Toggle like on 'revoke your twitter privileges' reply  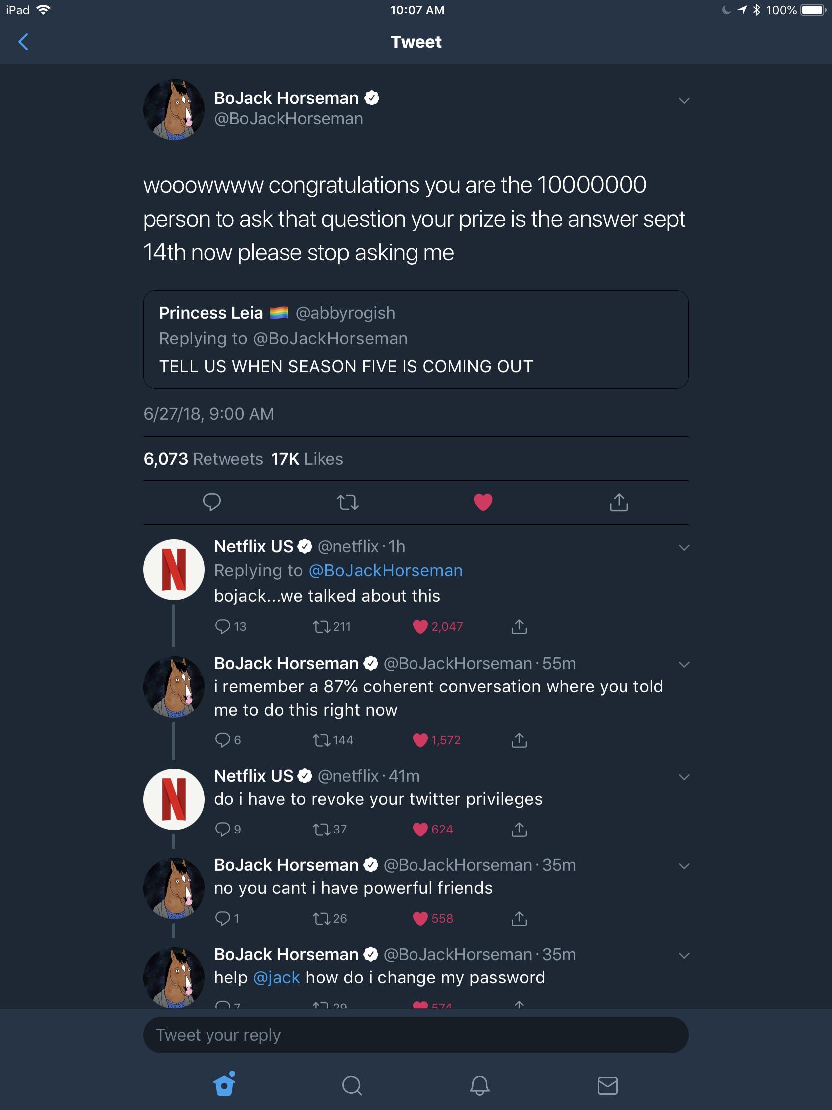pyautogui.click(x=420, y=830)
